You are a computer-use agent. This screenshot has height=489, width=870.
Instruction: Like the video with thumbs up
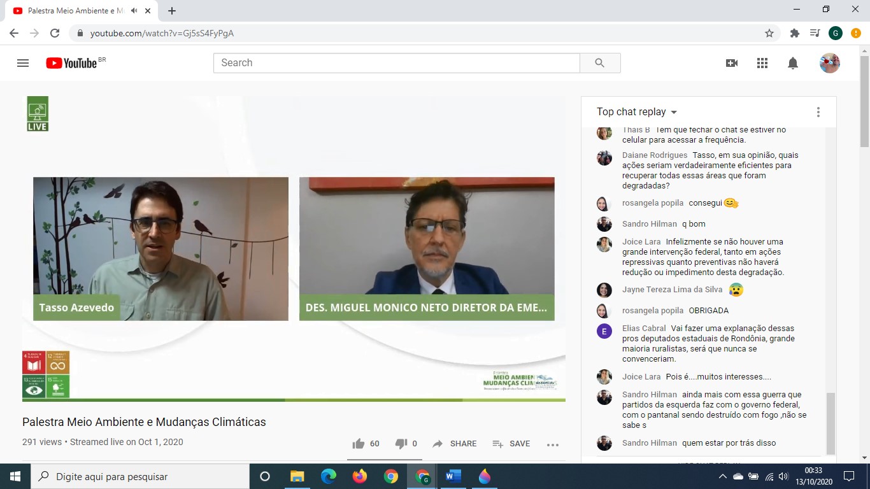[359, 444]
